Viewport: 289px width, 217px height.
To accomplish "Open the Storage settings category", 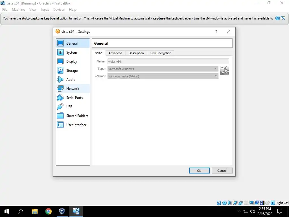I will pyautogui.click(x=73, y=70).
